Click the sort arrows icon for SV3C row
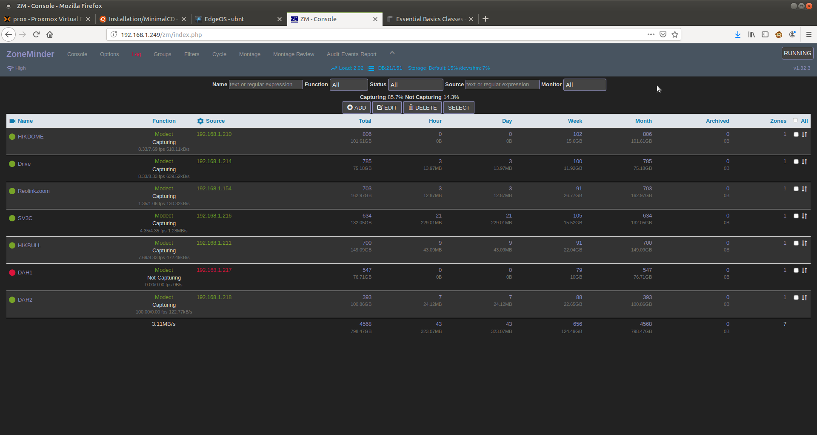Viewport: 817px width, 435px height. click(804, 216)
